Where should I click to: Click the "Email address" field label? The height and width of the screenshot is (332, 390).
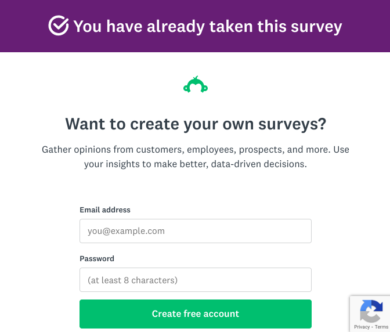[105, 210]
